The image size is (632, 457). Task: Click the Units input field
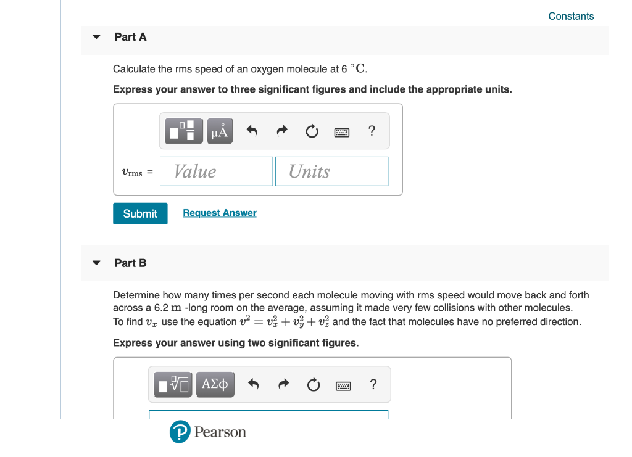coord(331,171)
